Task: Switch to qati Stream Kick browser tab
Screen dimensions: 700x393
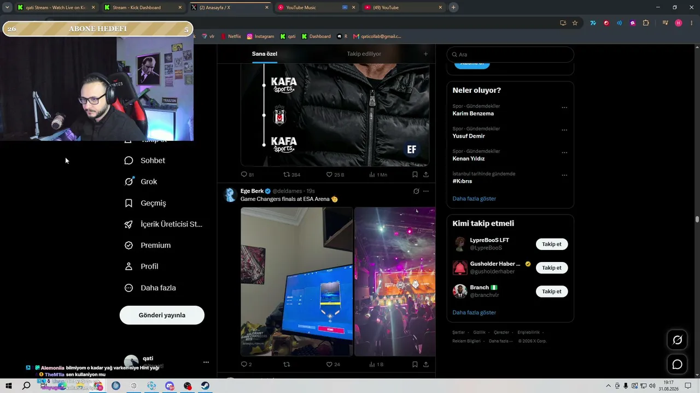Action: [x=56, y=8]
